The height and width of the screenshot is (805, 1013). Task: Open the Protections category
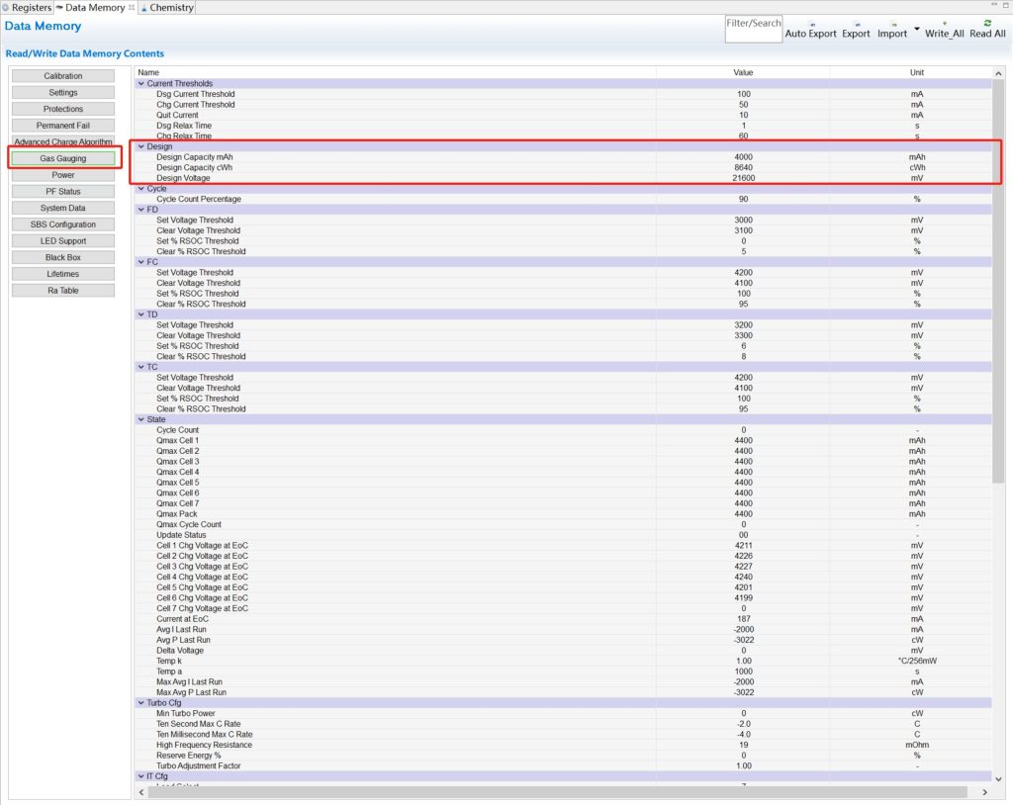[63, 109]
